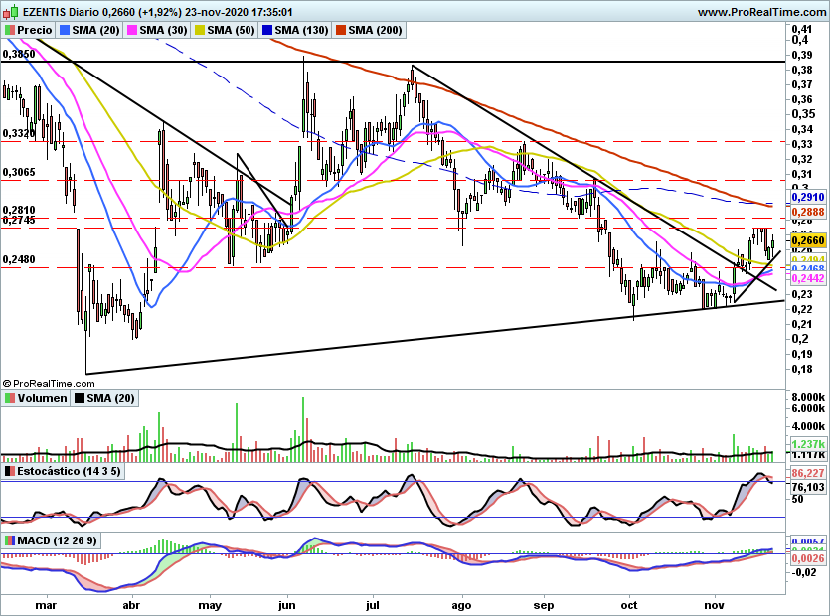Click the Volumen bars icon
This screenshot has width=830, height=616.
10,398
